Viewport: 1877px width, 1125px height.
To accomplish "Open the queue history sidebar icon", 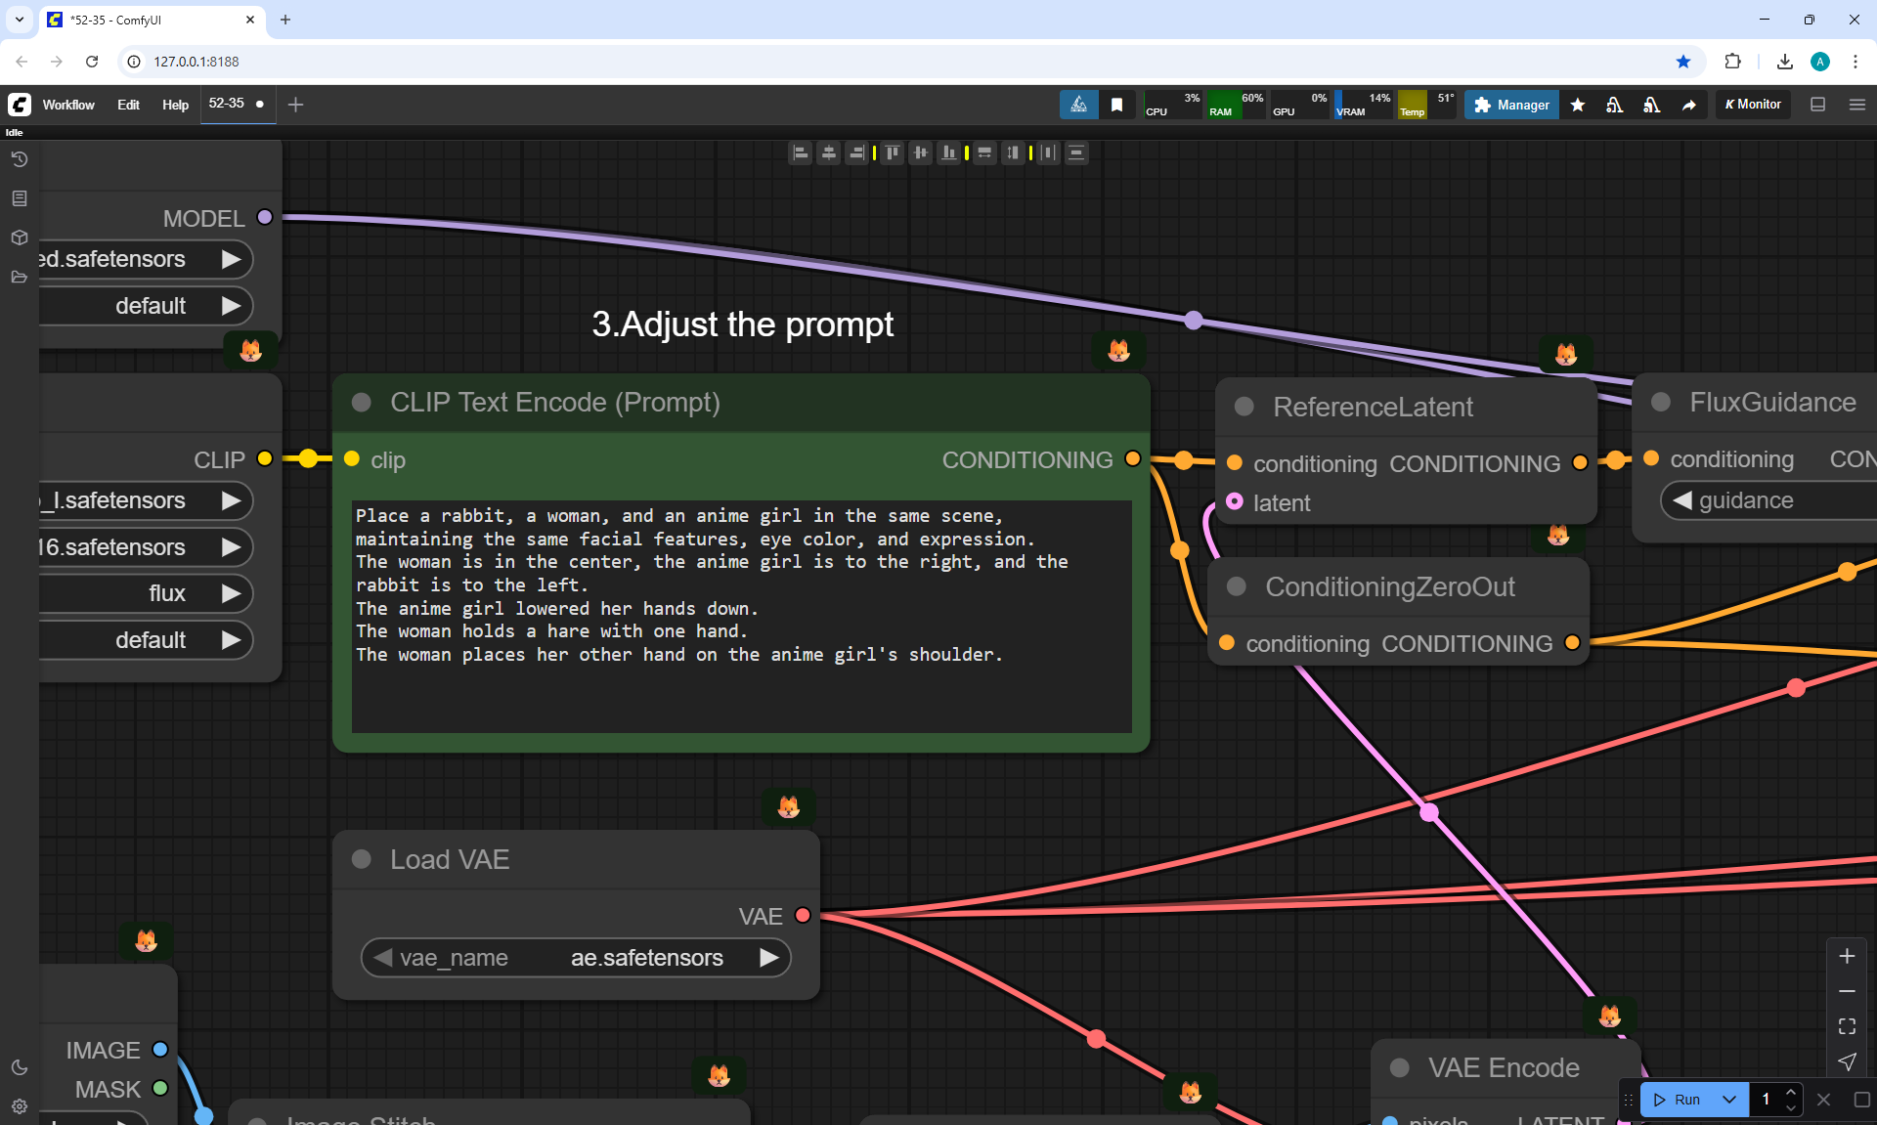I will 19,159.
